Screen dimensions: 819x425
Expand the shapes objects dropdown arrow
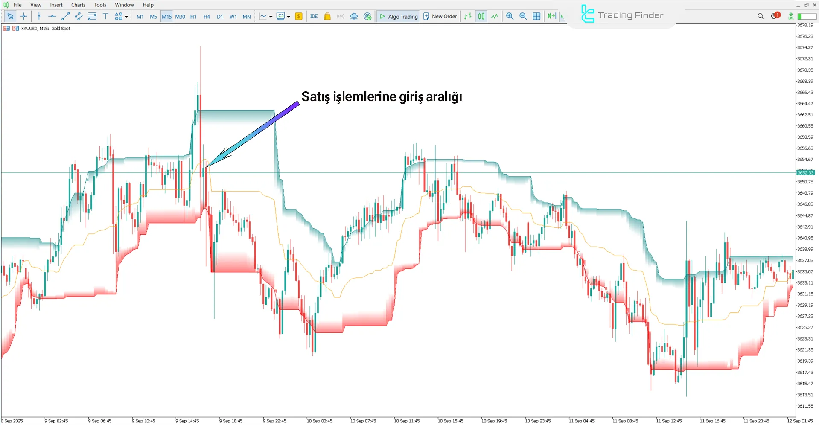126,17
